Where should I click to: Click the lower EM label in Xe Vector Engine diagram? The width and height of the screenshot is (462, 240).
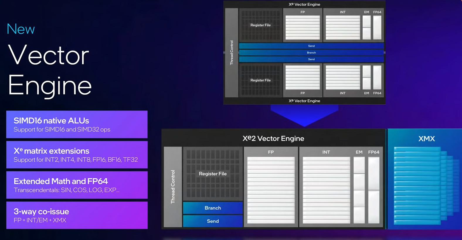click(367, 93)
